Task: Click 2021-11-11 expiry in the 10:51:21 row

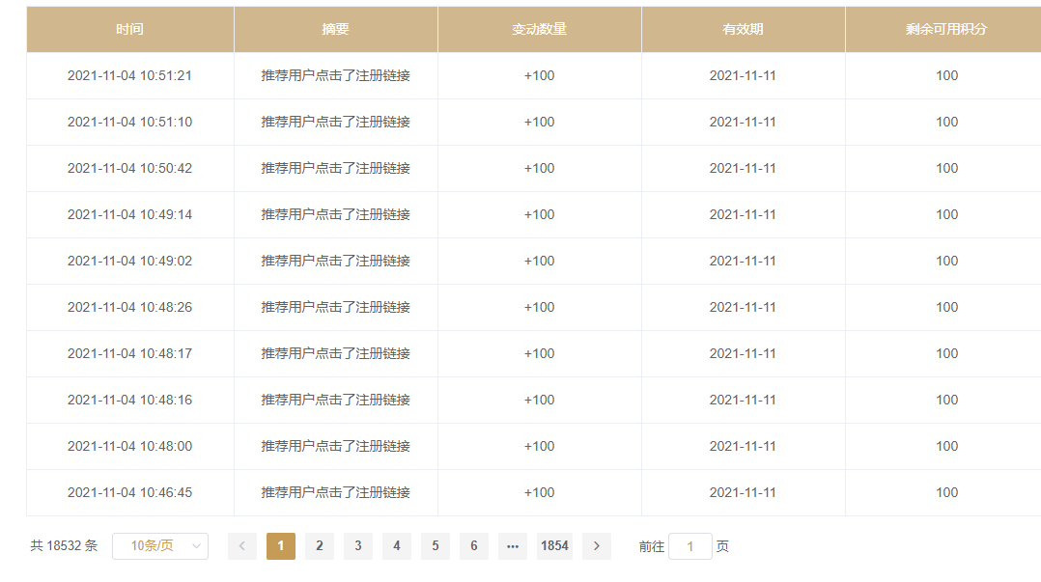Action: click(x=743, y=75)
